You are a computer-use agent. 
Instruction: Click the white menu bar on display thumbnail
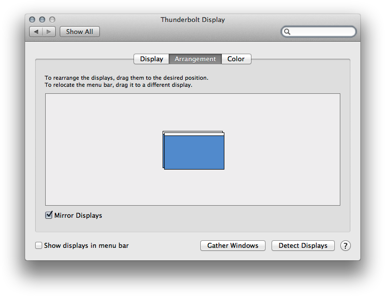[x=194, y=134]
